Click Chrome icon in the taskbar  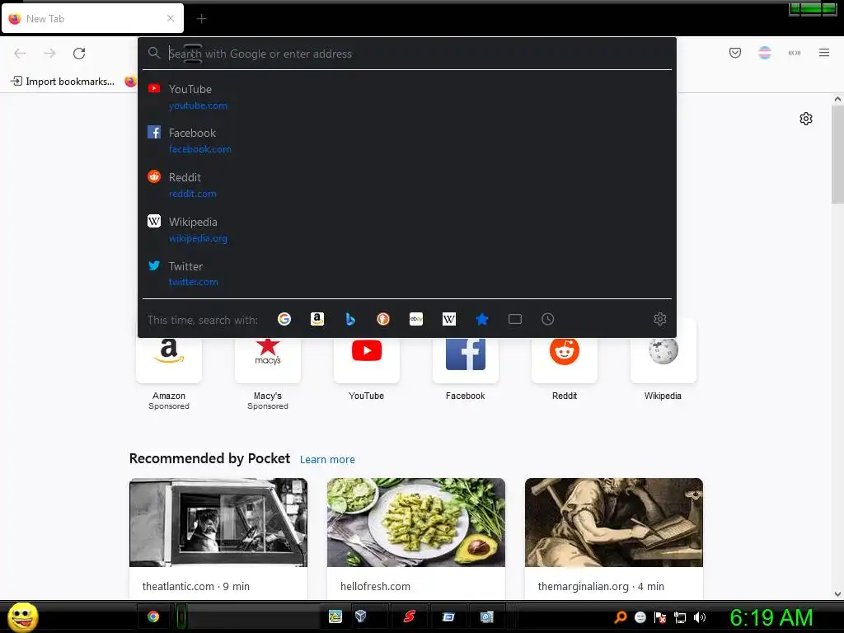pyautogui.click(x=153, y=617)
